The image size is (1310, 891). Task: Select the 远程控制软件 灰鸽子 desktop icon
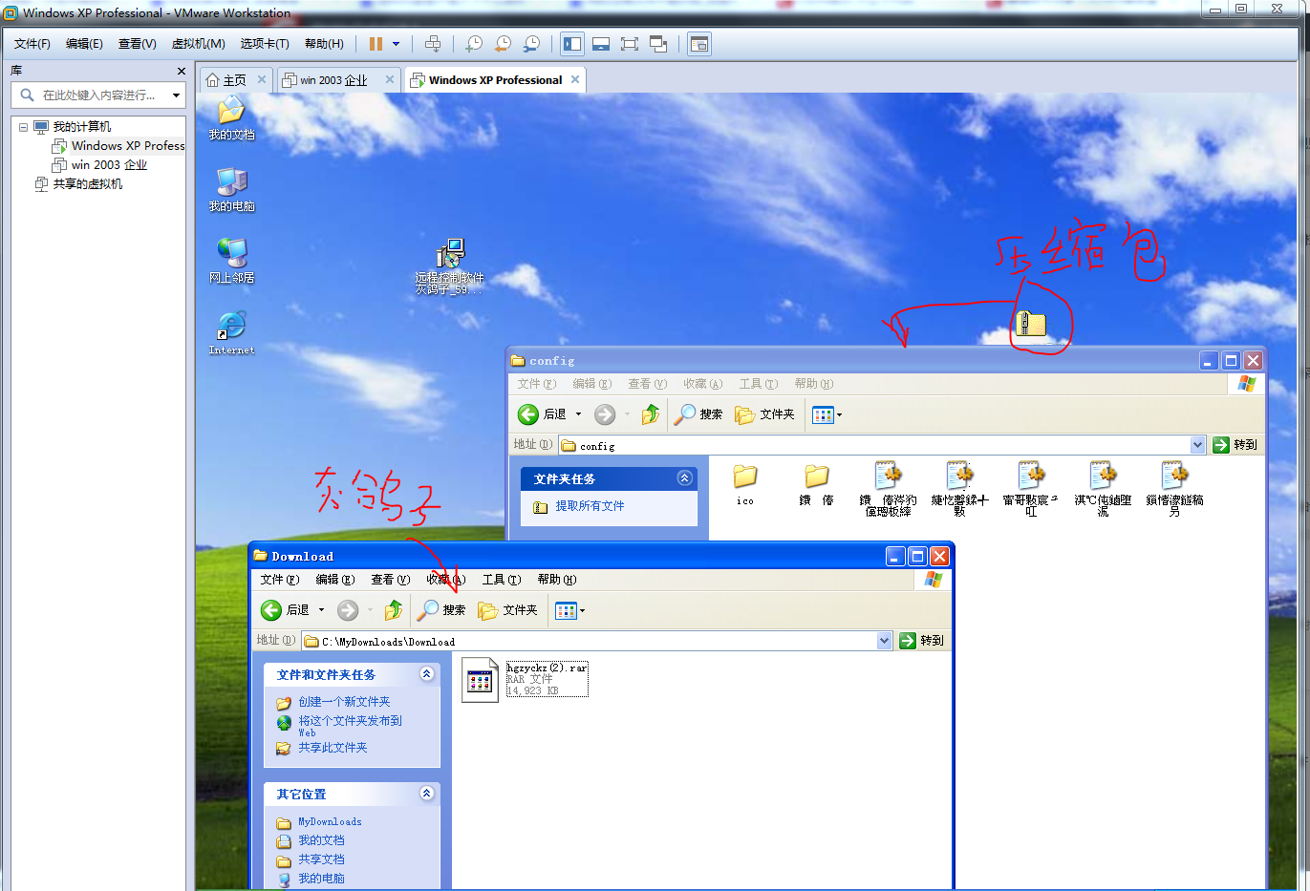point(449,266)
